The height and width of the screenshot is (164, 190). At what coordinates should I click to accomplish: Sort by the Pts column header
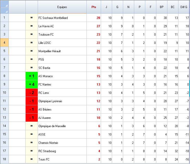94,7
